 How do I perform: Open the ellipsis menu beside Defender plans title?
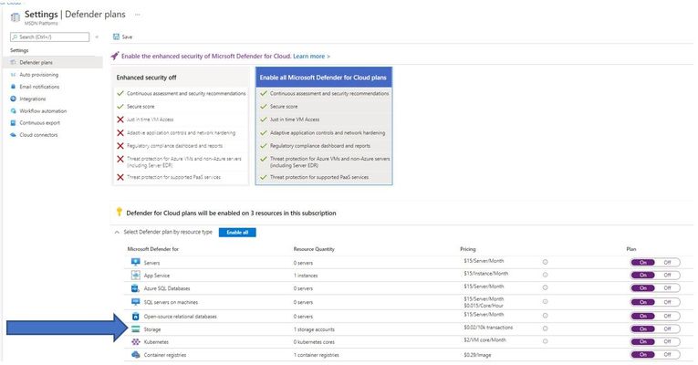[138, 15]
